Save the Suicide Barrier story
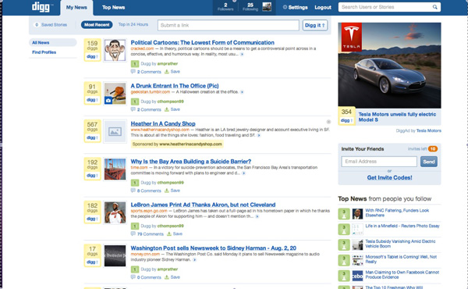Screen dimensions: 468x289 172,191
